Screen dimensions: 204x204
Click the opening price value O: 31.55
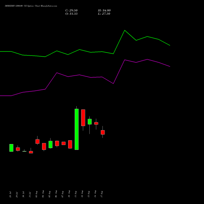coord(71,14)
